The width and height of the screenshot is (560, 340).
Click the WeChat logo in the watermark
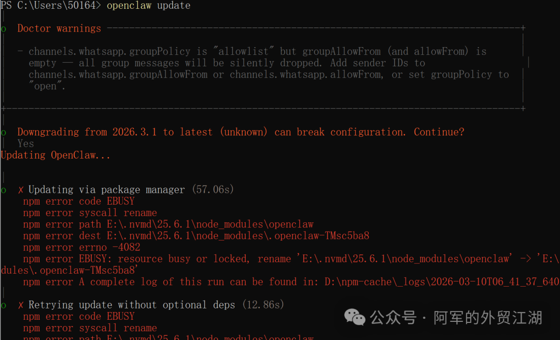pos(355,317)
